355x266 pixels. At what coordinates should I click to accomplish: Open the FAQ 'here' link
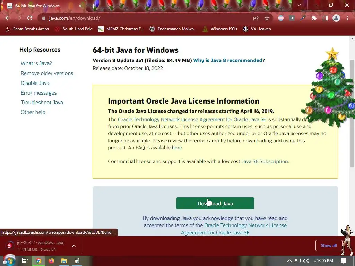point(176,148)
